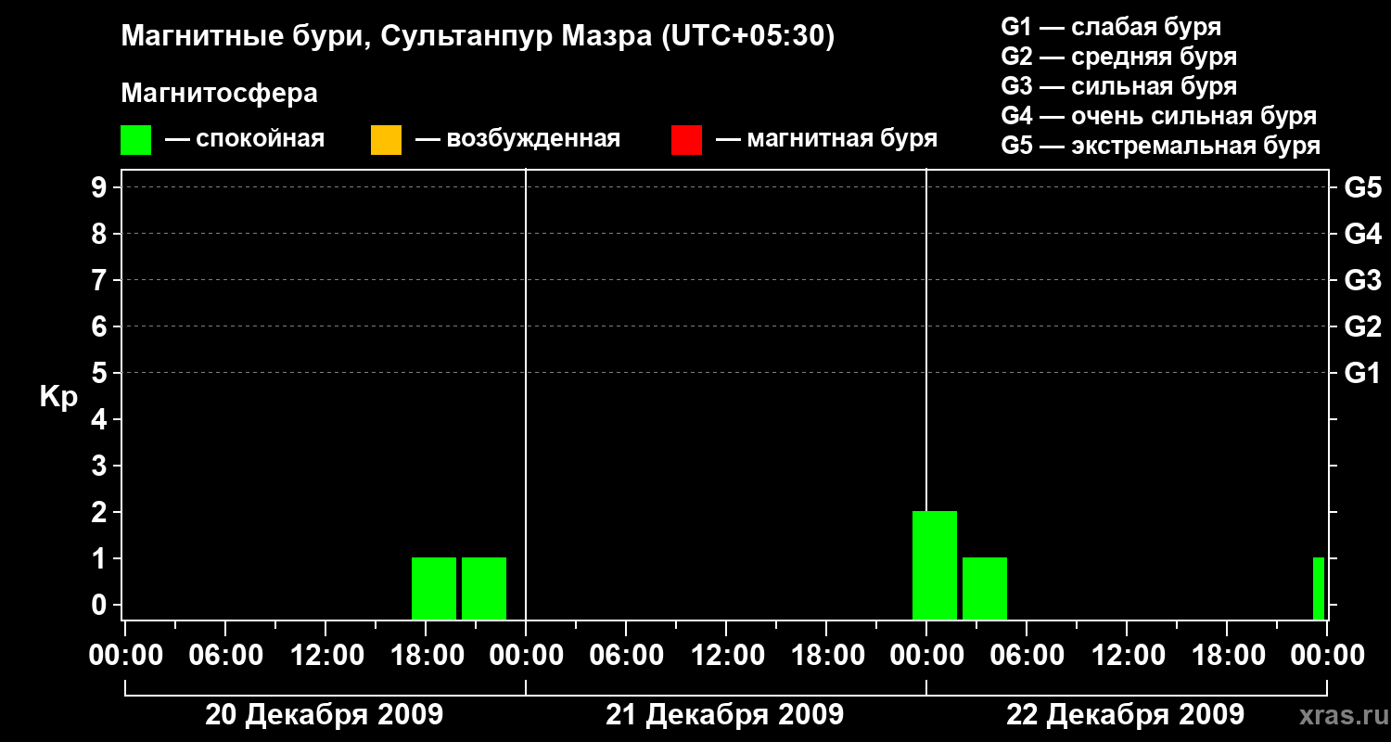1391x742 pixels.
Task: Click the 'G2 — средняя буря' legend line
Action: pos(1119,57)
